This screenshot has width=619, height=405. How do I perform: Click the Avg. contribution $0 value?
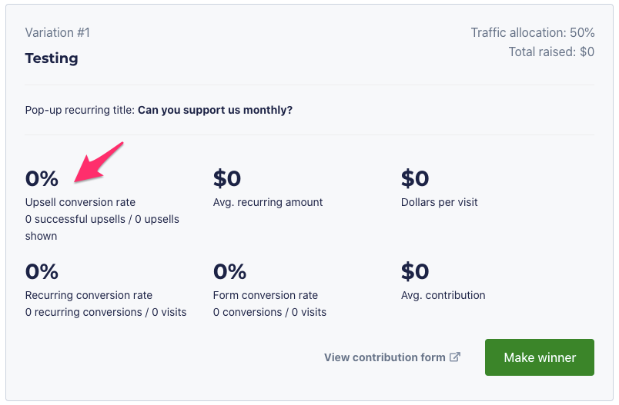[x=415, y=271]
